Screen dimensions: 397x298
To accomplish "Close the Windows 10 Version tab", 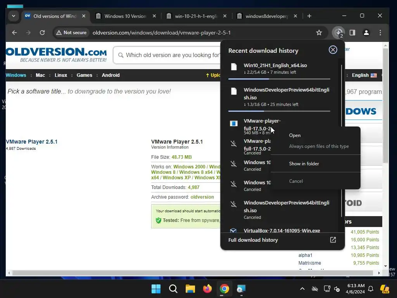I will pyautogui.click(x=154, y=16).
